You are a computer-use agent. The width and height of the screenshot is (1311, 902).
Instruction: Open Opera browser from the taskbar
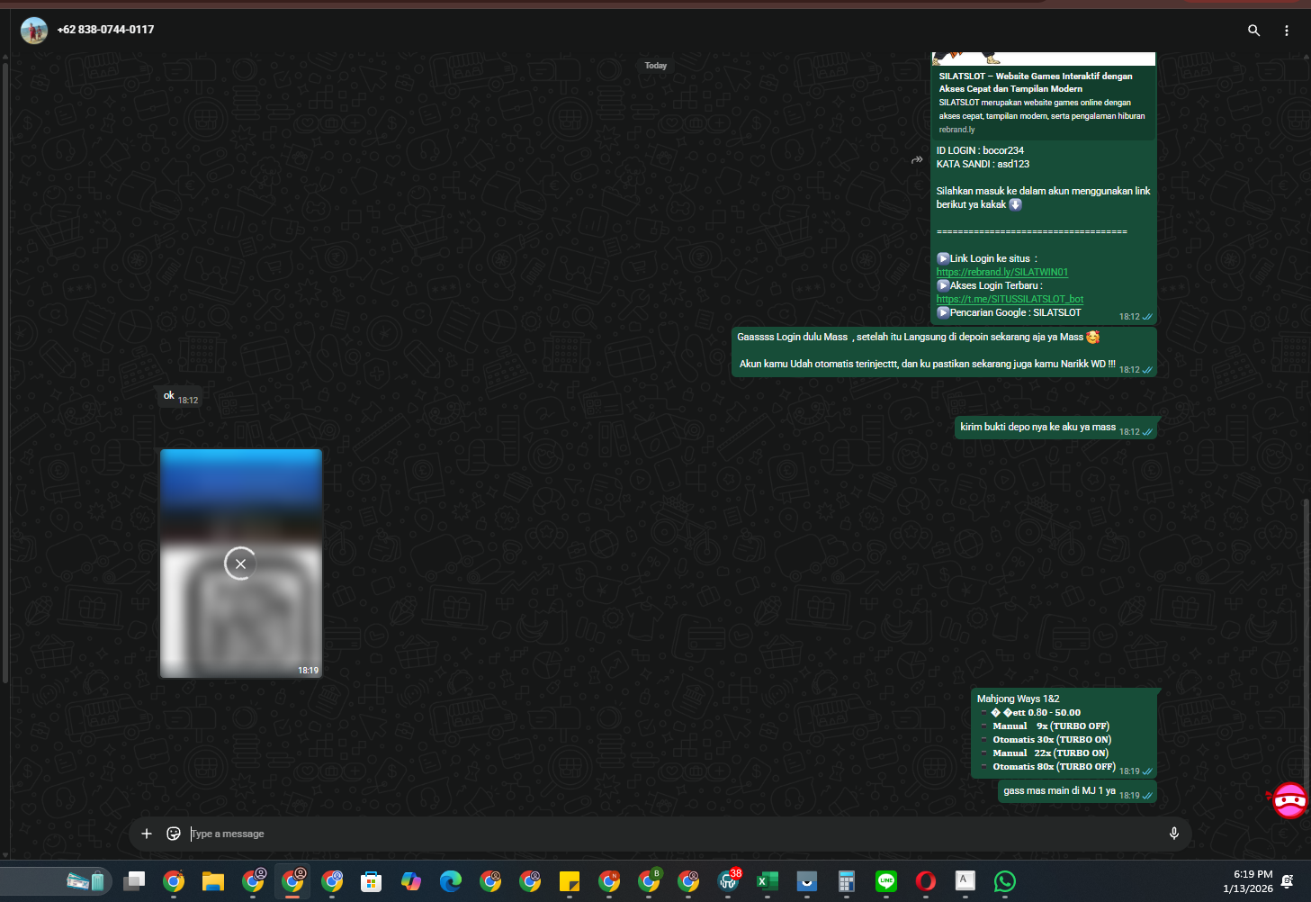point(926,881)
